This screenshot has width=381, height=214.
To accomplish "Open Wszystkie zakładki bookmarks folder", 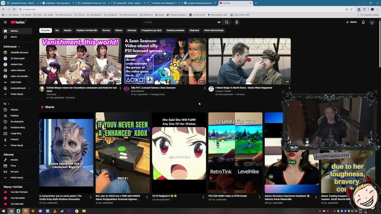I will point(369,15).
